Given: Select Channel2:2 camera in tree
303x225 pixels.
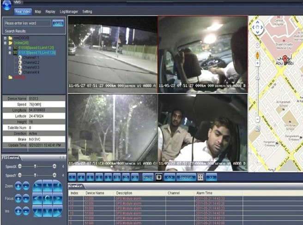Looking at the screenshot, I should click(x=31, y=62).
